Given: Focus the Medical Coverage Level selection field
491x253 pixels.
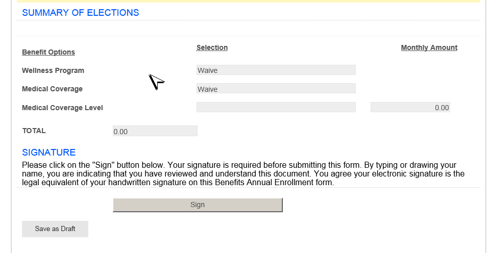Looking at the screenshot, I should (x=276, y=107).
